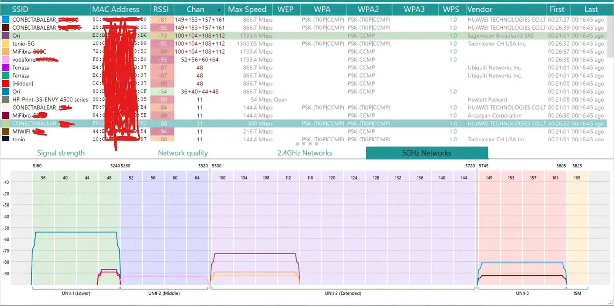614x306 pixels.
Task: Click the WEP column header
Action: pyautogui.click(x=285, y=9)
